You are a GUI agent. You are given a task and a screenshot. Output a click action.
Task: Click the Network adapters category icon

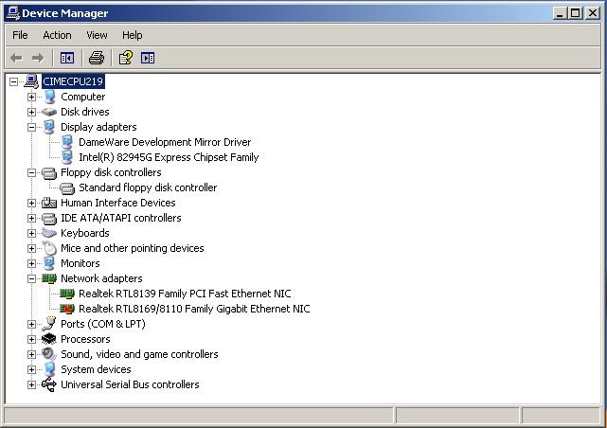click(x=49, y=278)
